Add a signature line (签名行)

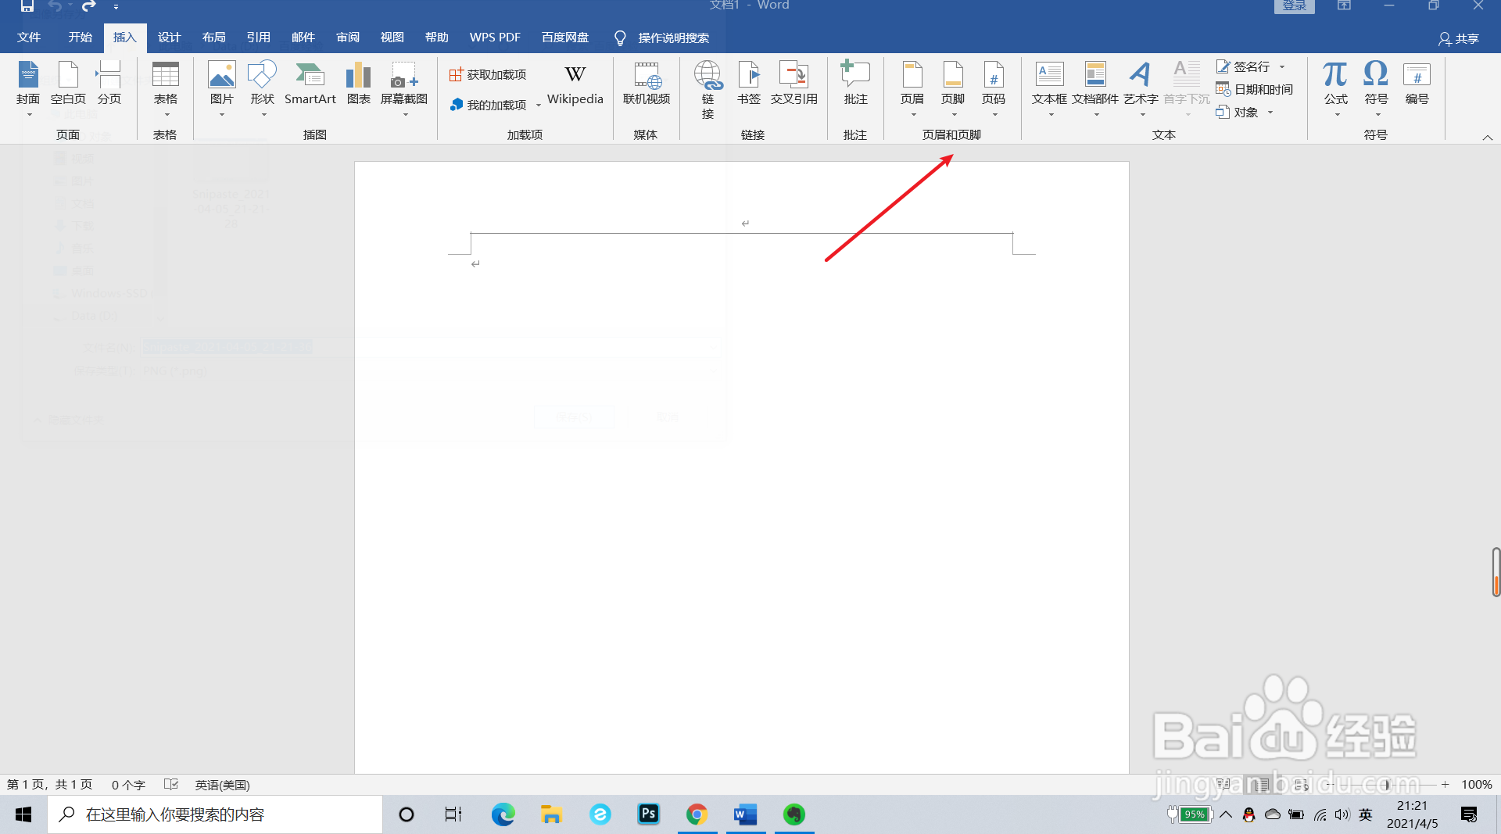[x=1243, y=67]
